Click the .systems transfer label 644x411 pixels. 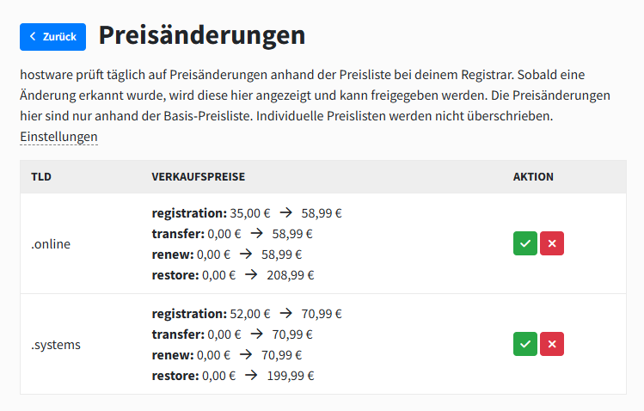(178, 334)
